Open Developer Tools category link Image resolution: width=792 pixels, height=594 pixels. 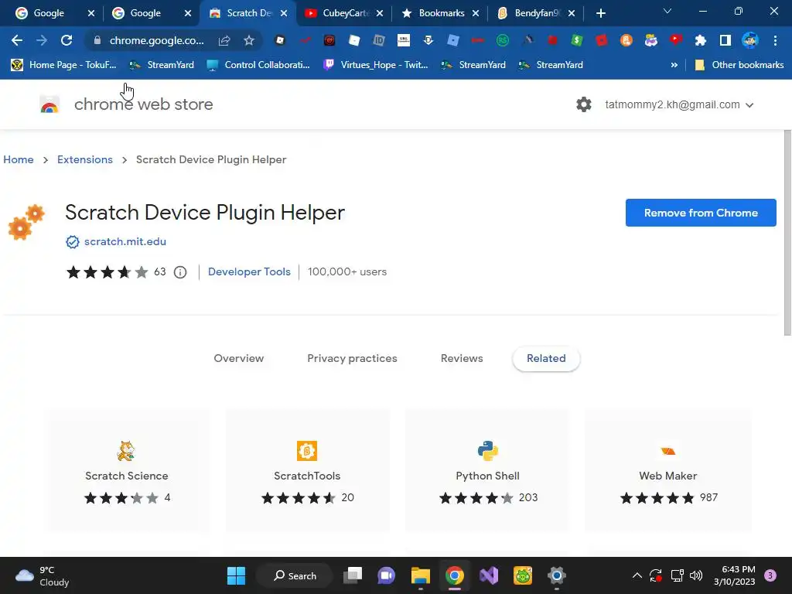pyautogui.click(x=249, y=271)
